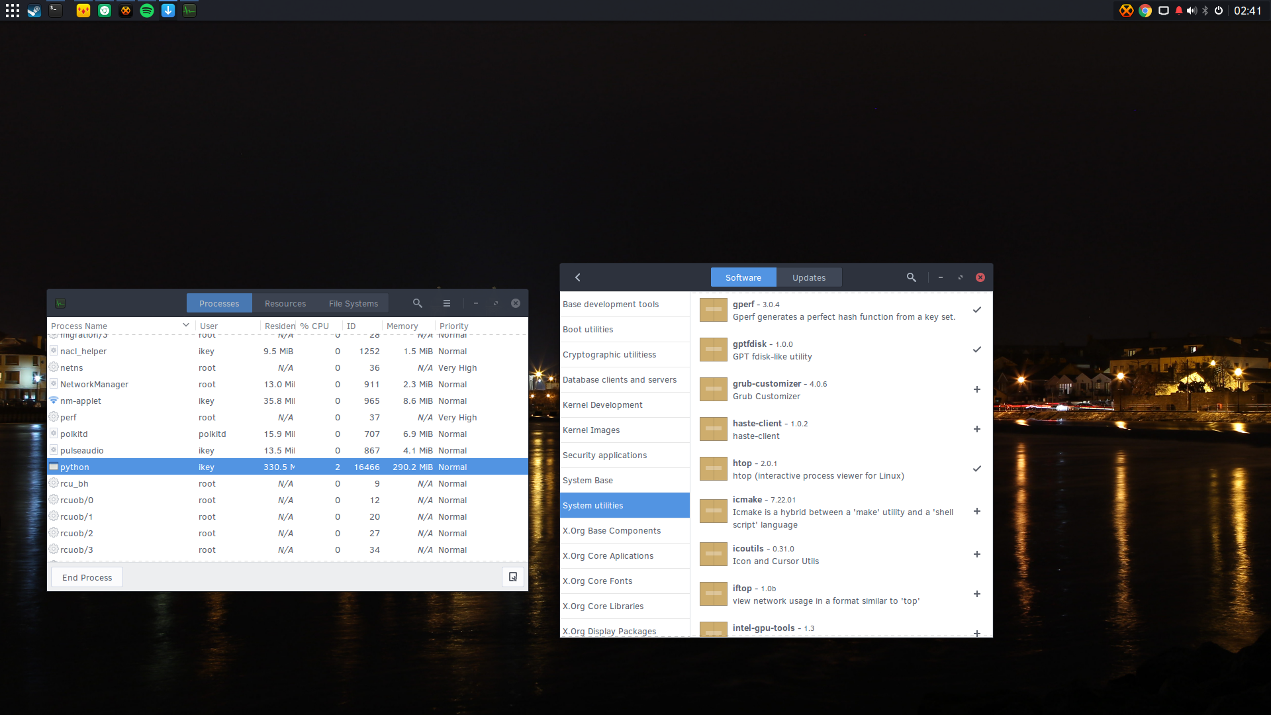Select the nacl_helper process
Image resolution: width=1271 pixels, height=715 pixels.
coord(287,351)
